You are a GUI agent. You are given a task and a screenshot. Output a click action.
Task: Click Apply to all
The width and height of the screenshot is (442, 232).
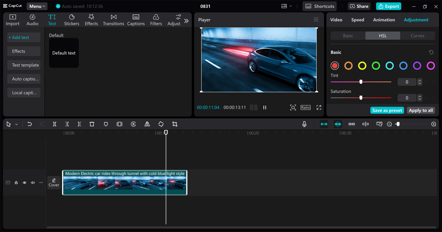[421, 110]
